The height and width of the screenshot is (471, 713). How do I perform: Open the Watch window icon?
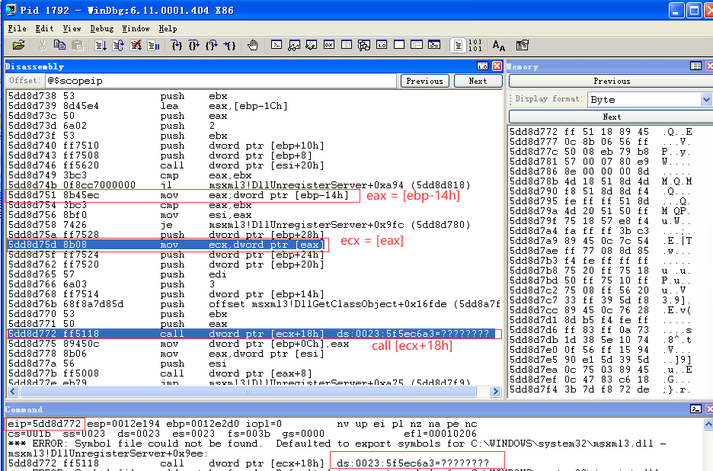click(x=294, y=45)
